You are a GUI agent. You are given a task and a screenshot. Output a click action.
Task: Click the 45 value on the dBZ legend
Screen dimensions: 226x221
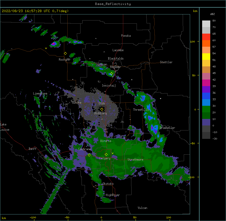214,73
